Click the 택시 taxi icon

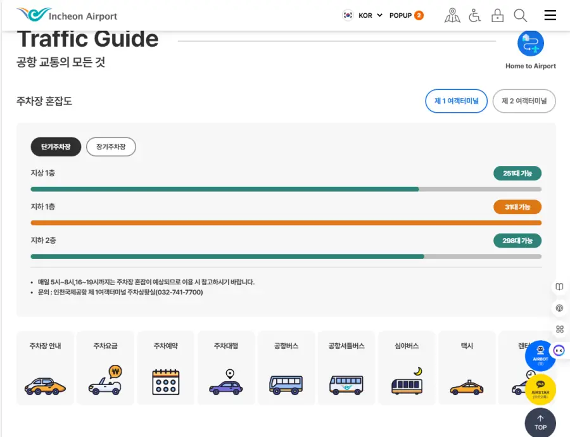coord(467,388)
